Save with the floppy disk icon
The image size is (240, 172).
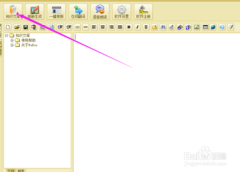coord(26,27)
